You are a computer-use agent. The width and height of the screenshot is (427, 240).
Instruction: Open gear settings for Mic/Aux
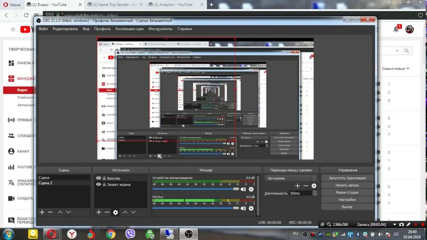point(251,208)
